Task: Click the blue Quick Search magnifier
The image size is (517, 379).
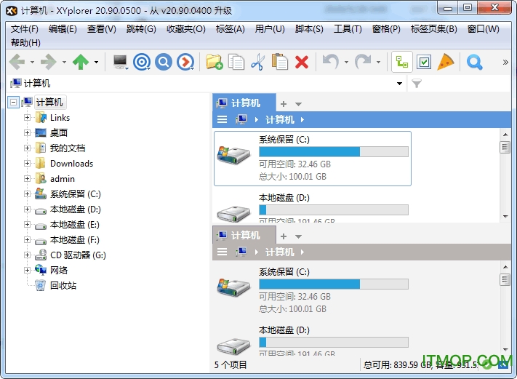Action: (475, 62)
